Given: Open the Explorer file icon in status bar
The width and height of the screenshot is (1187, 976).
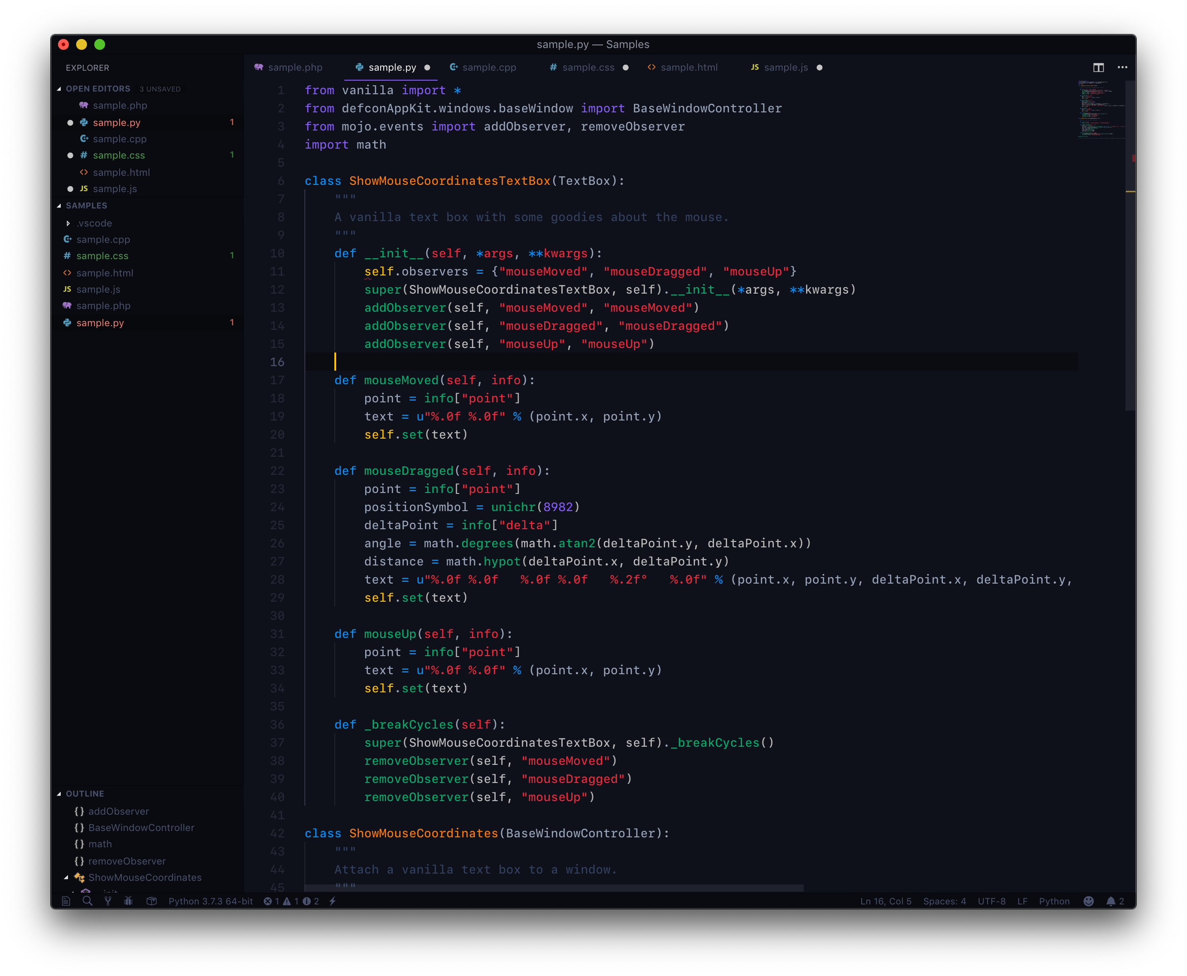Looking at the screenshot, I should 66,901.
